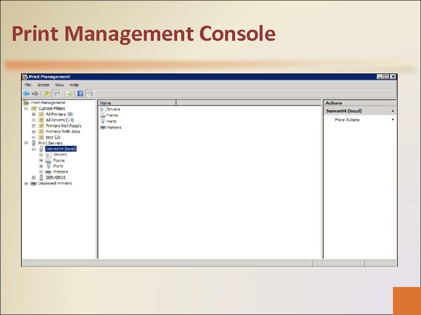Collapse the Print Servers tree node
421x315 pixels.
tap(26, 143)
